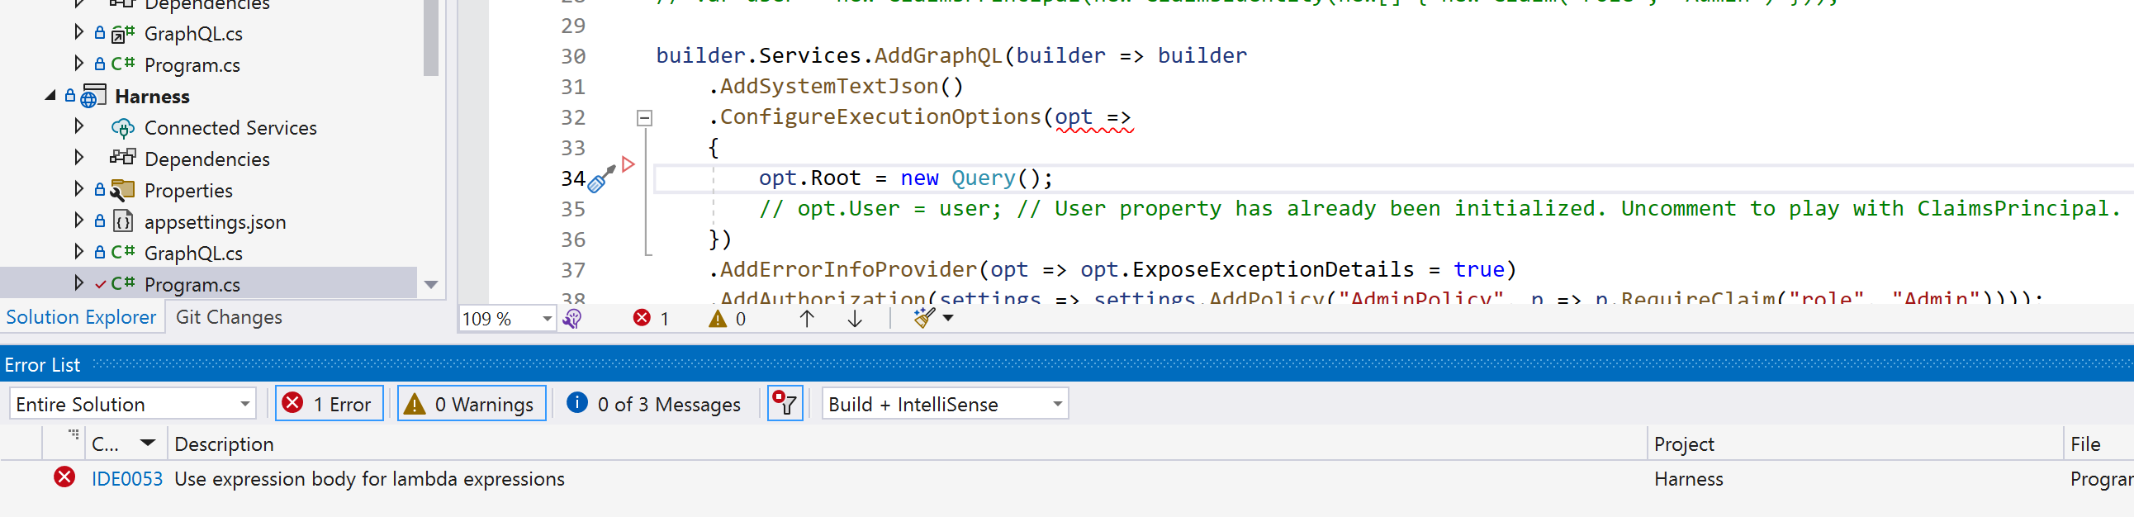The image size is (2134, 517).
Task: Click the code cleanup broom icon
Action: (923, 318)
